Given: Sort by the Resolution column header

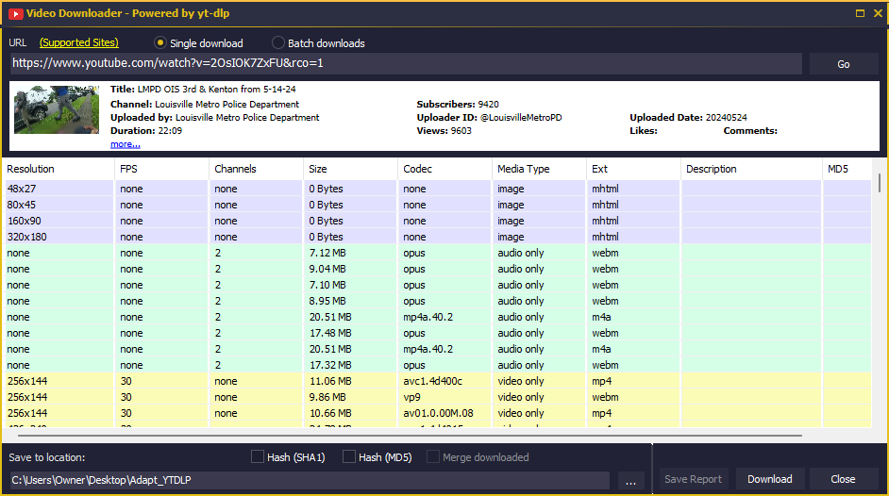Looking at the screenshot, I should point(59,169).
